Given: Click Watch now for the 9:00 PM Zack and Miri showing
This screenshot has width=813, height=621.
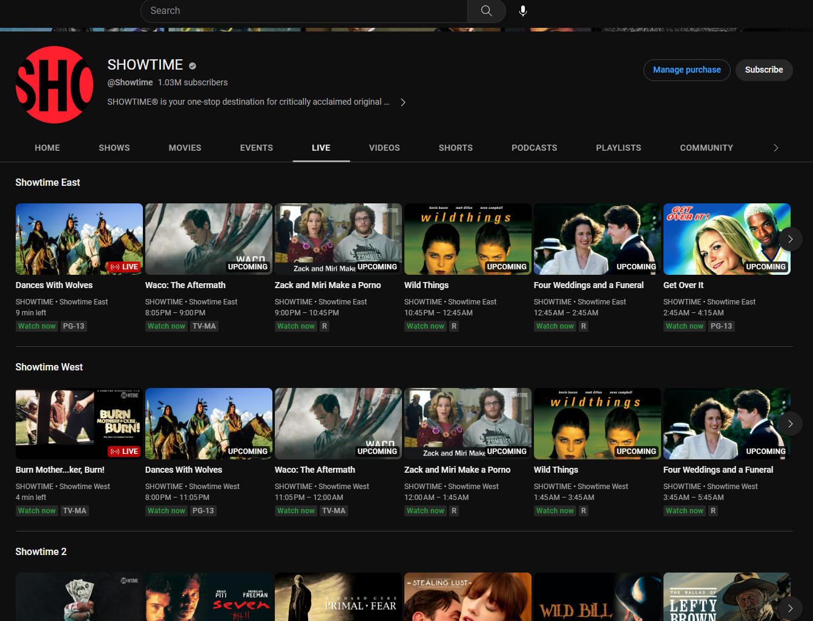Looking at the screenshot, I should [296, 326].
